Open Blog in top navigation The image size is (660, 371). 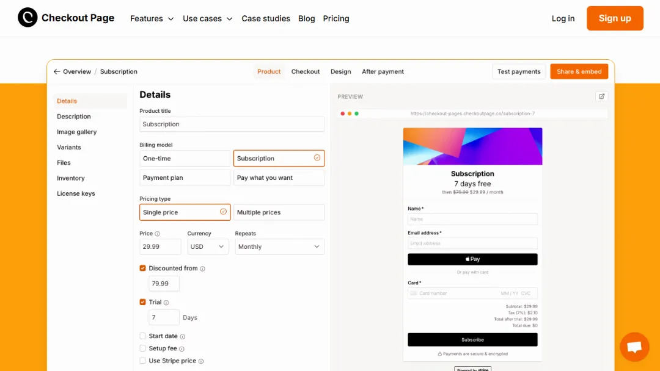[x=306, y=18]
